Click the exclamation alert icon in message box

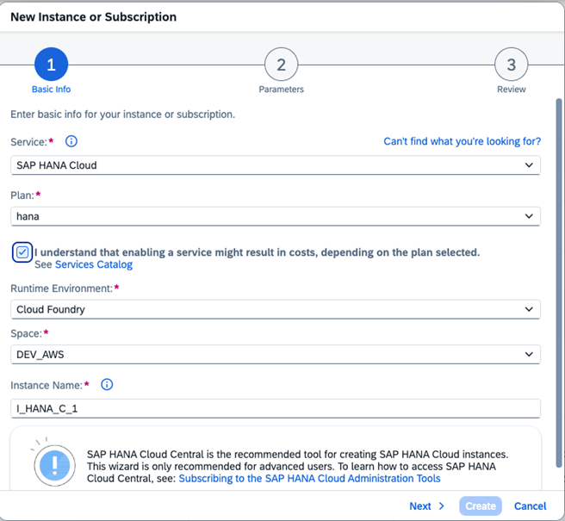[53, 465]
